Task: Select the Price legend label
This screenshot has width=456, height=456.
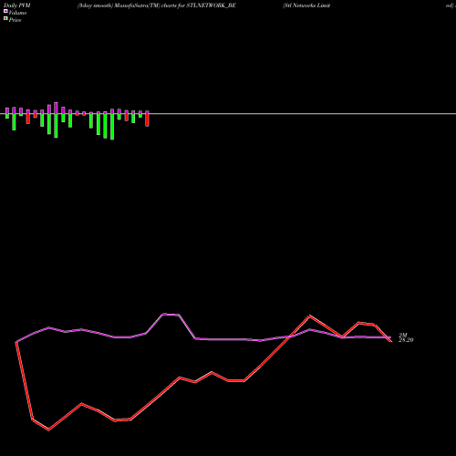Action: (15, 20)
